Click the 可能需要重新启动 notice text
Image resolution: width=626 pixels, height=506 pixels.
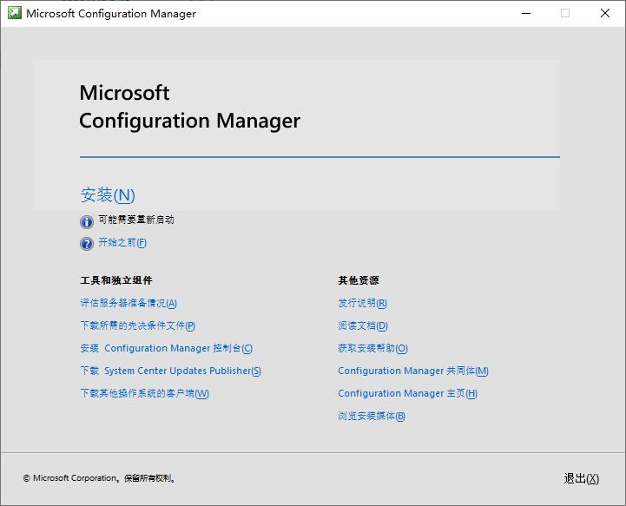136,220
